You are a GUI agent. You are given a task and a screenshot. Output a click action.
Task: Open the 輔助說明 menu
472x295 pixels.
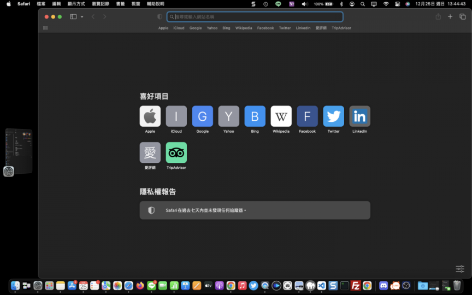click(x=156, y=4)
